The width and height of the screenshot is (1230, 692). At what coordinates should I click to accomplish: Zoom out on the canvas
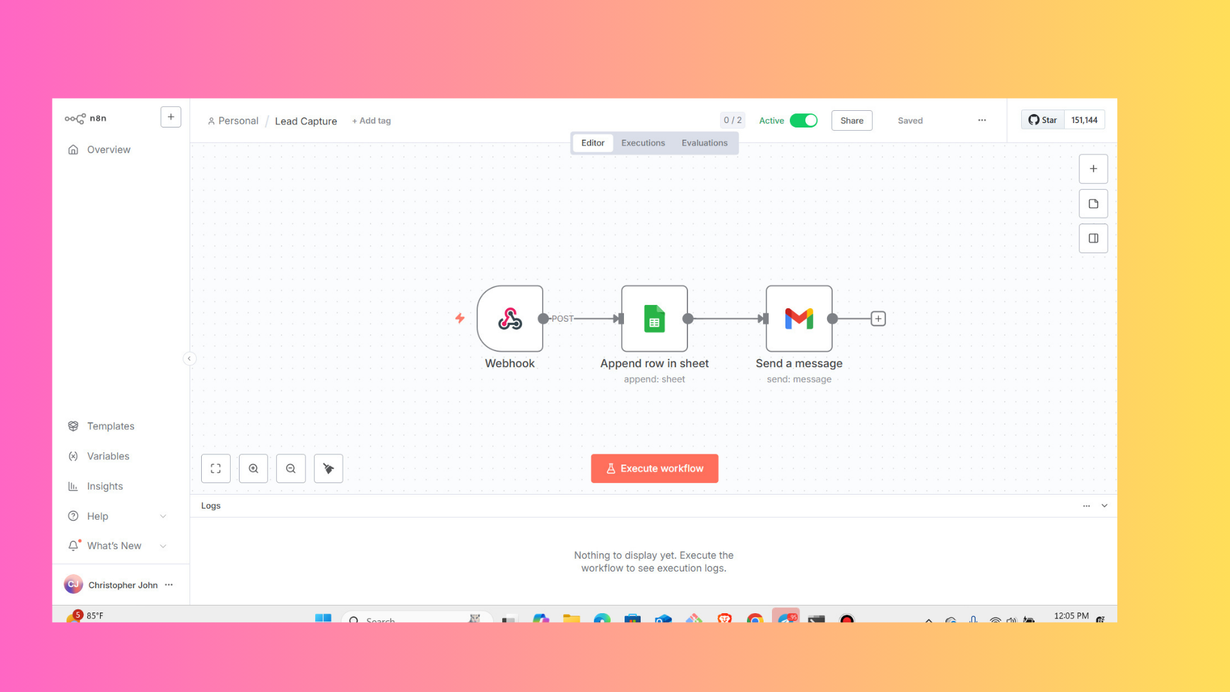(x=291, y=468)
